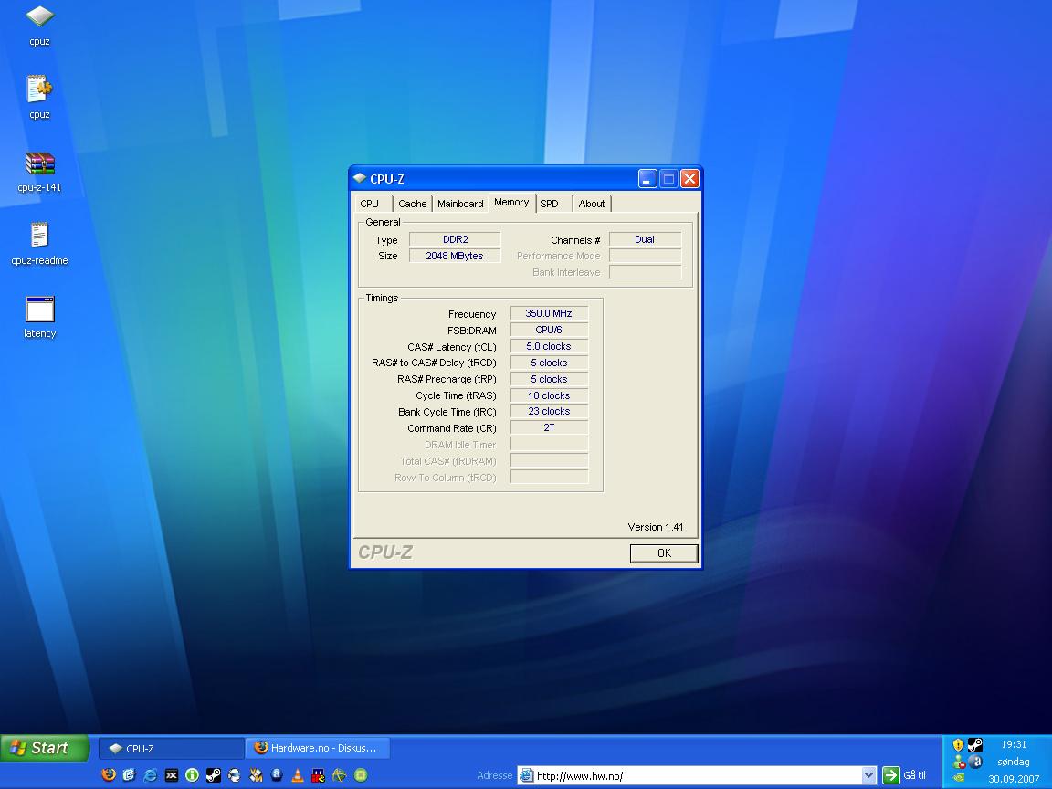Click the blue 'a' sphere tray icon
Viewport: 1052px width, 789px height.
(975, 762)
